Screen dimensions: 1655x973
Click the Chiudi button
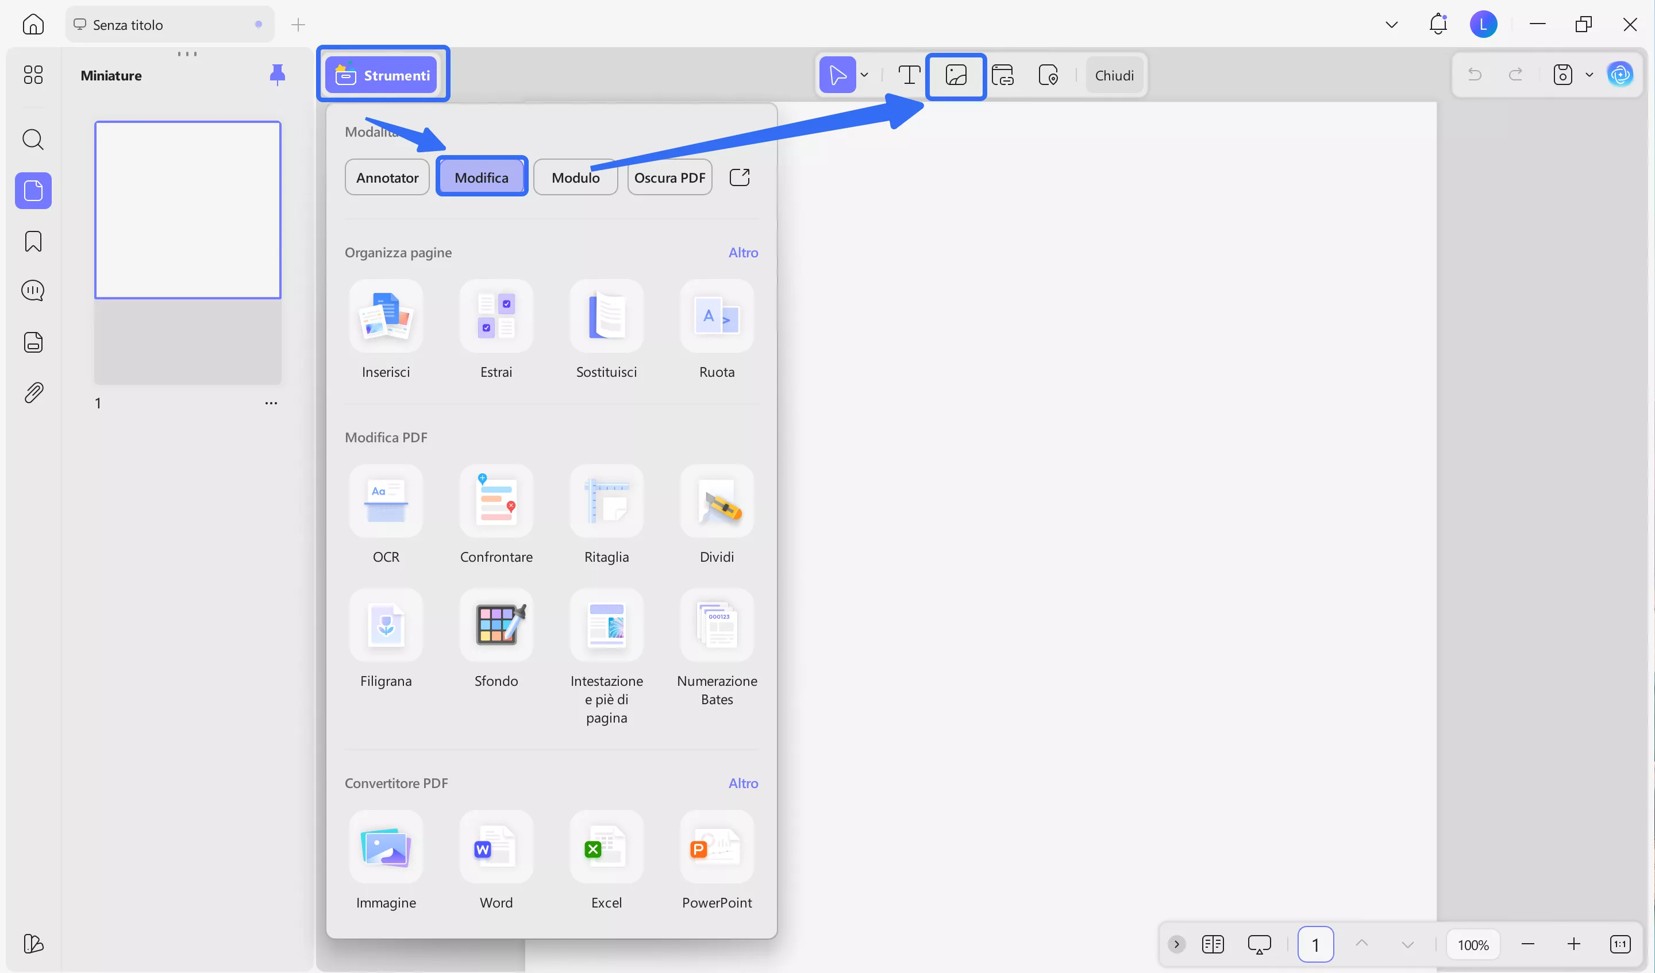[x=1114, y=74]
